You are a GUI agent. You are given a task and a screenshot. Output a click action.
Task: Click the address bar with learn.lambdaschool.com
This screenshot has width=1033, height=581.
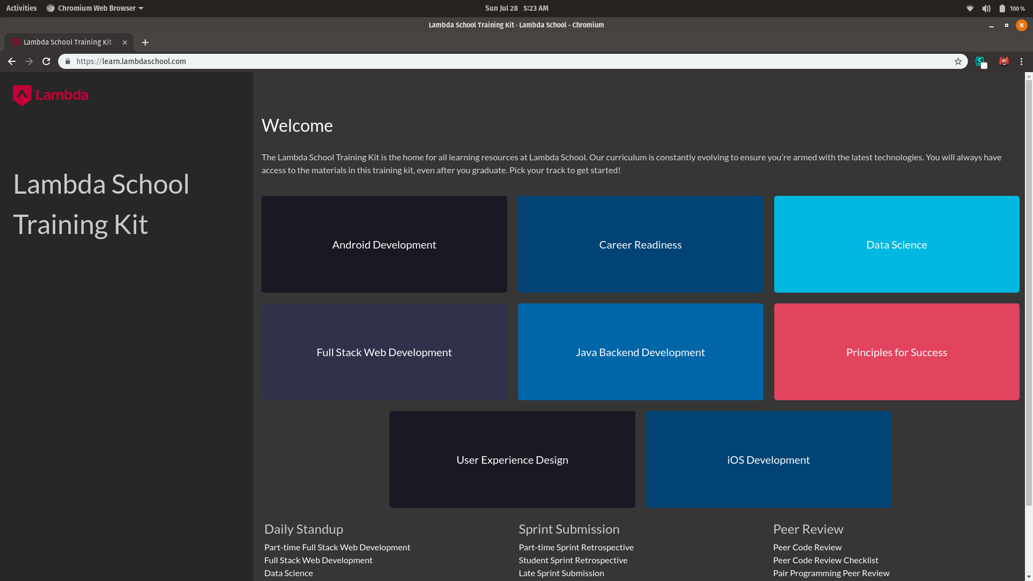pos(513,61)
